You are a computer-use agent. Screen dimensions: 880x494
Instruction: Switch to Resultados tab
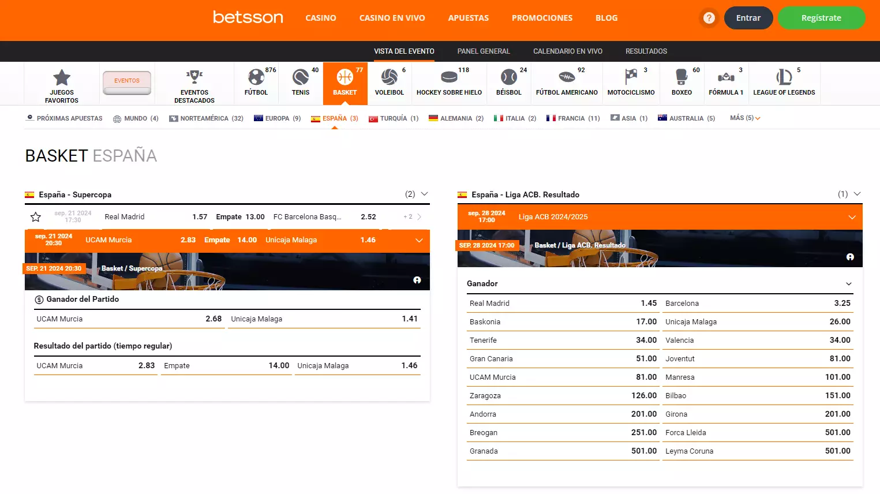pyautogui.click(x=646, y=51)
